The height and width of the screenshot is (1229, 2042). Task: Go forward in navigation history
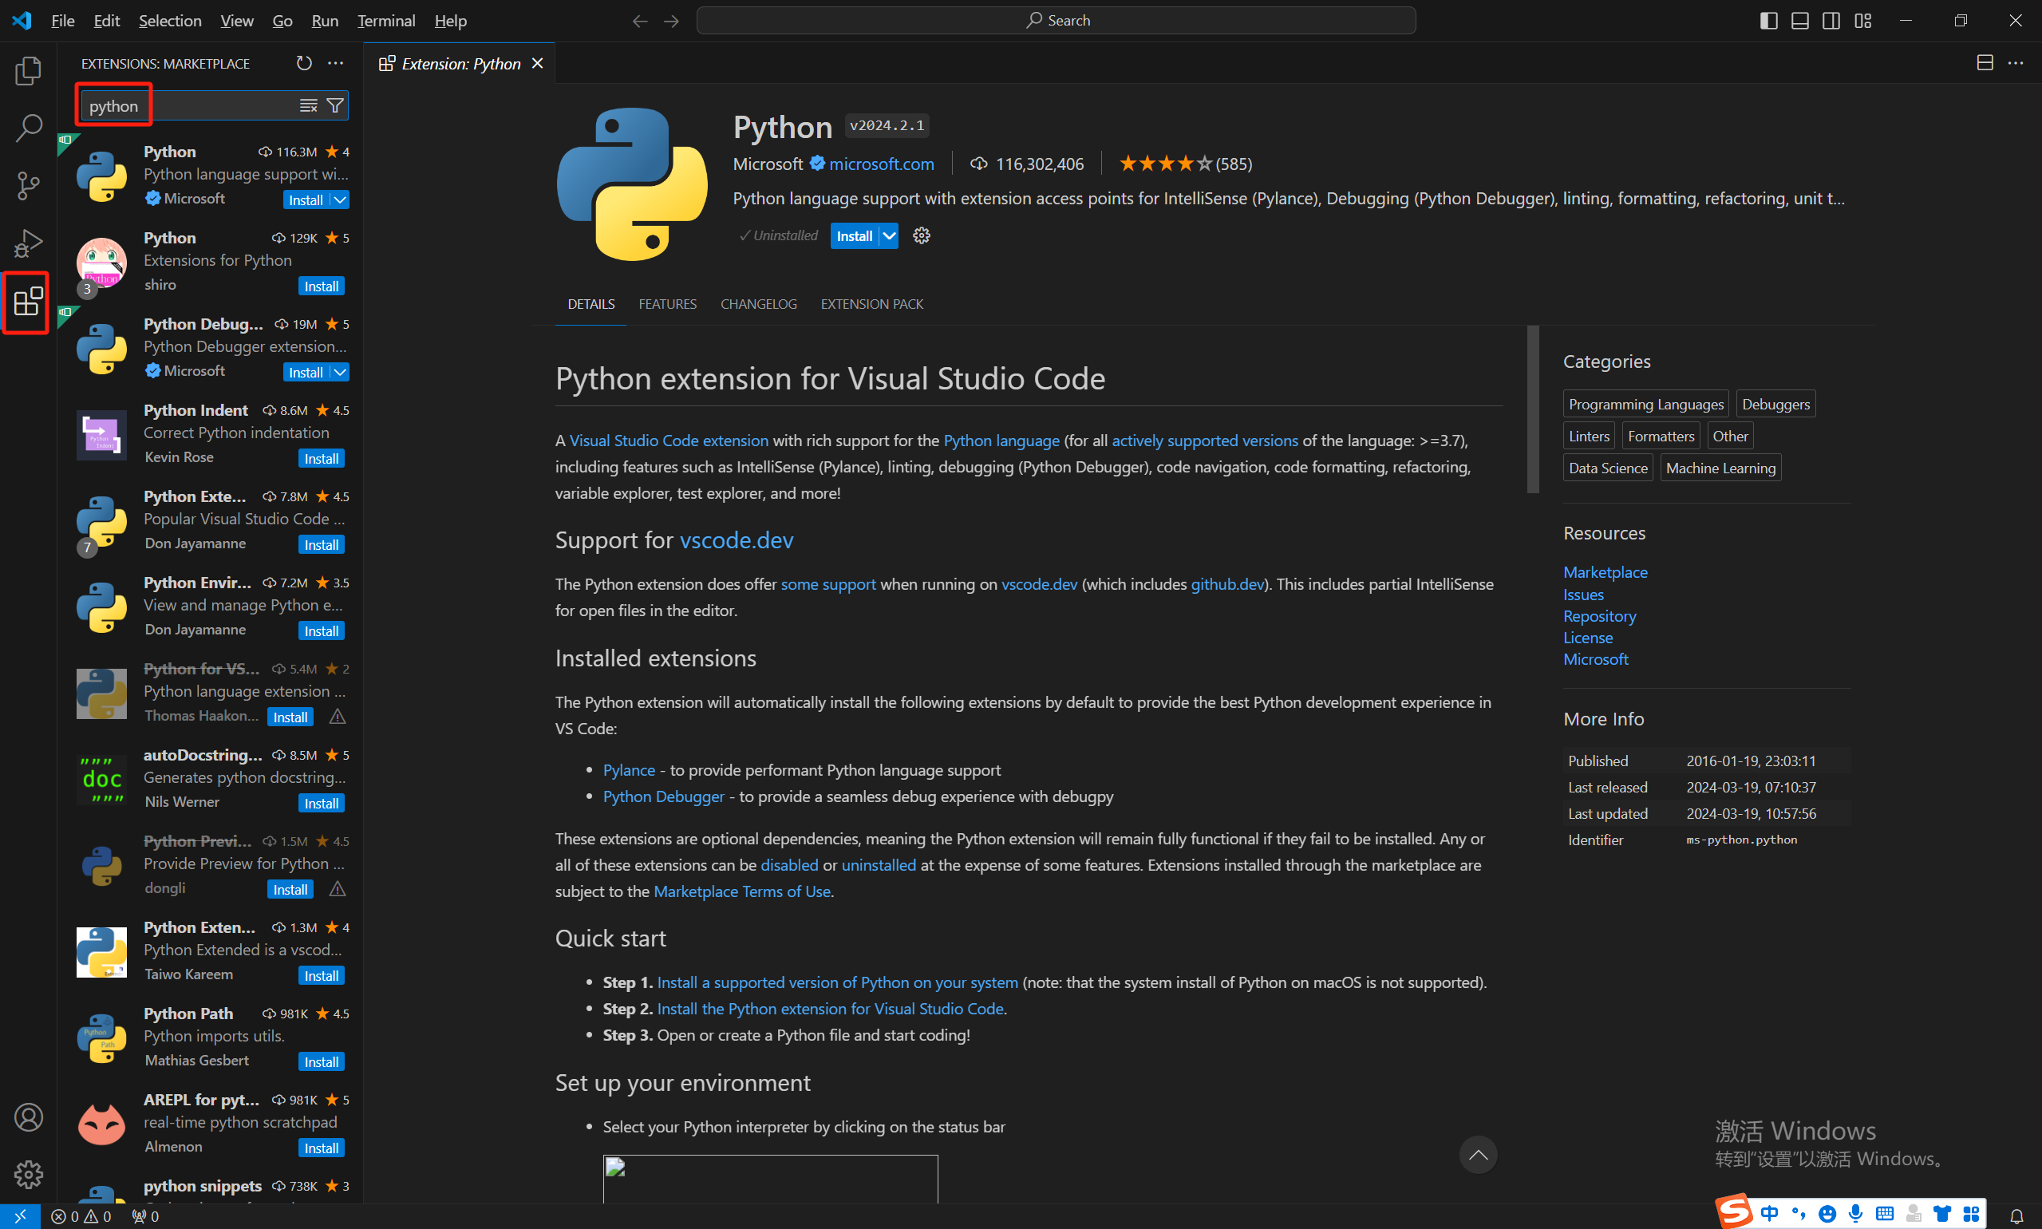click(672, 21)
